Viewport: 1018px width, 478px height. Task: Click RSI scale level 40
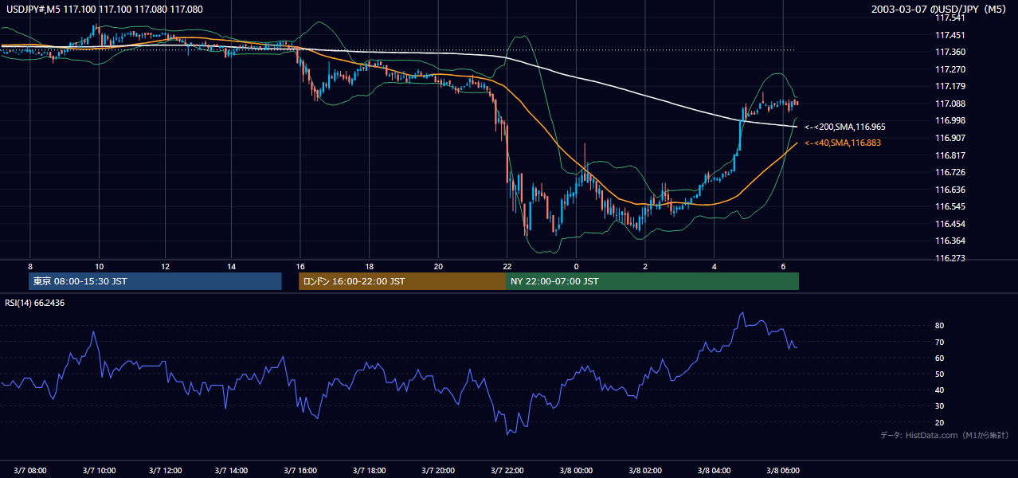(x=940, y=390)
